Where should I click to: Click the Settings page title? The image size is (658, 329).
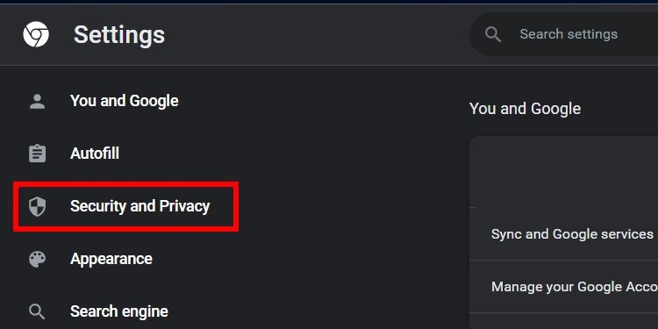(119, 34)
